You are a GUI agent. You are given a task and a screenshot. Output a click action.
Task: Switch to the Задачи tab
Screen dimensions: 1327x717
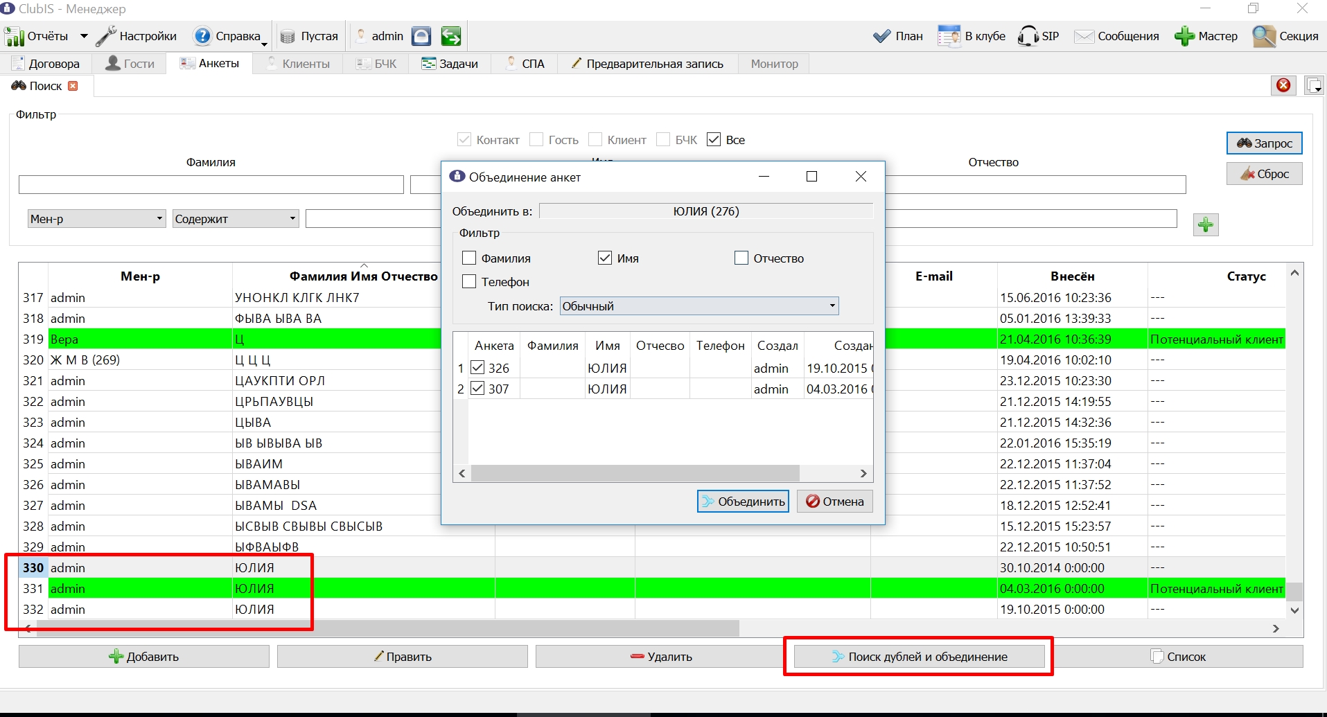coord(450,64)
